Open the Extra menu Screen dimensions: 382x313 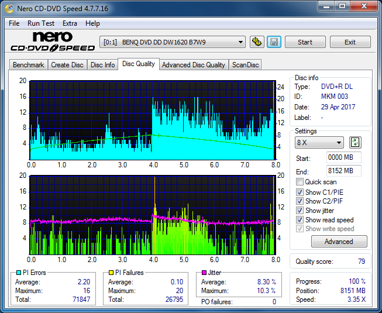tap(70, 23)
